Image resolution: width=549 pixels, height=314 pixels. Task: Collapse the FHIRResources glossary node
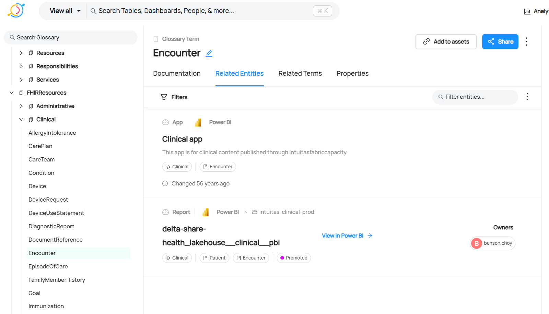[12, 93]
